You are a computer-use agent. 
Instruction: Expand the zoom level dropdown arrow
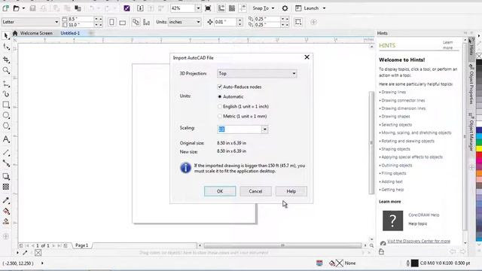pos(198,8)
